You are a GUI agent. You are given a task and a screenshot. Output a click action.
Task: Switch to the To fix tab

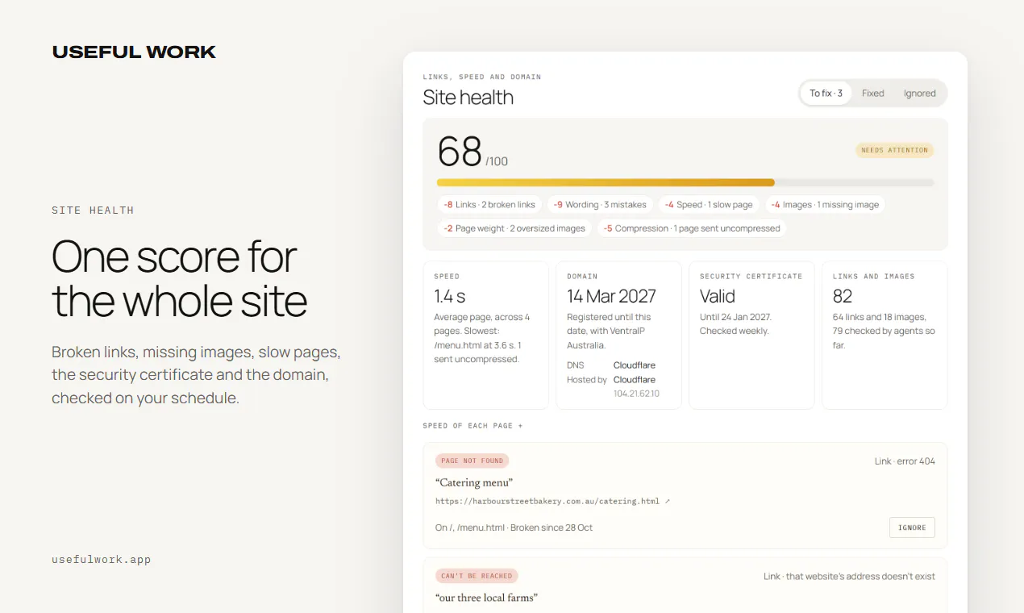coord(826,94)
